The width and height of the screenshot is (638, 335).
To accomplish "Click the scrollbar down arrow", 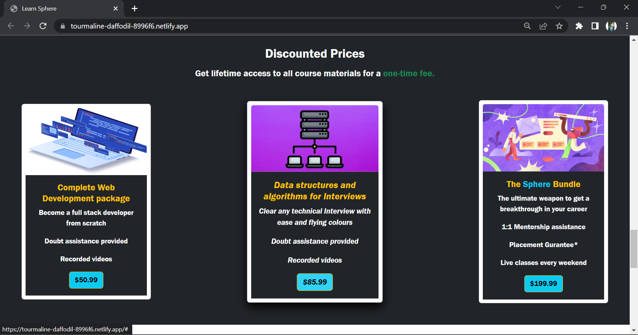I will click(x=634, y=330).
